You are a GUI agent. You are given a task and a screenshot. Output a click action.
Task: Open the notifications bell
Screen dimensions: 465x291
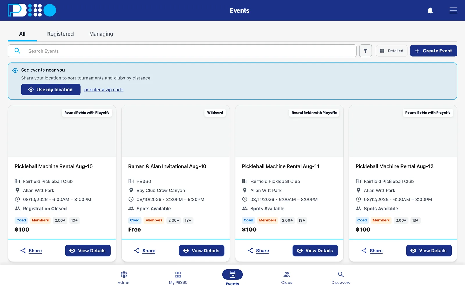(x=430, y=10)
